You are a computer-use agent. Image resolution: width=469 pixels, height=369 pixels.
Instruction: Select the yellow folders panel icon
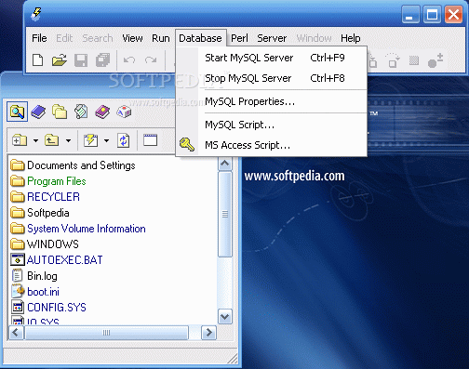click(60, 112)
